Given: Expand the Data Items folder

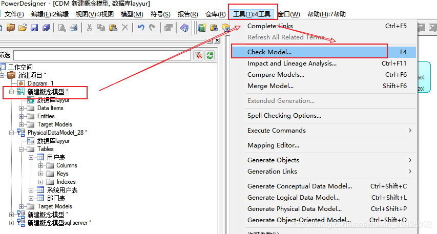Looking at the screenshot, I should pos(21,108).
